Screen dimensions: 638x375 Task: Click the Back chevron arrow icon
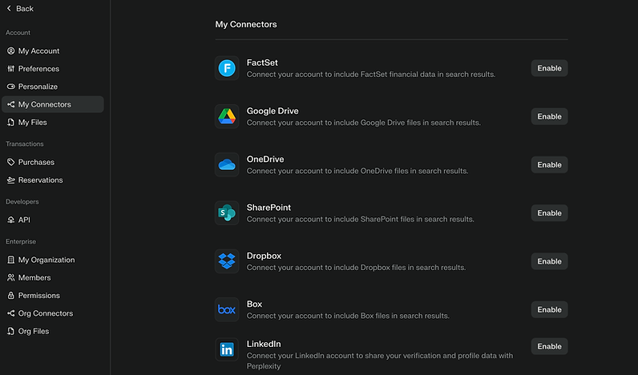pos(9,9)
